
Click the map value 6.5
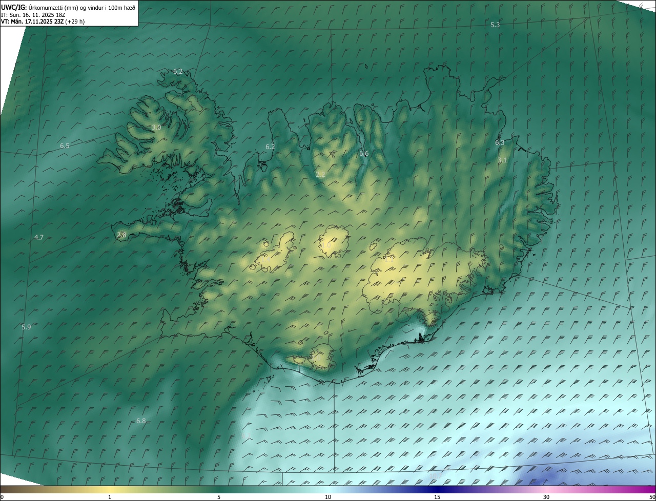65,145
